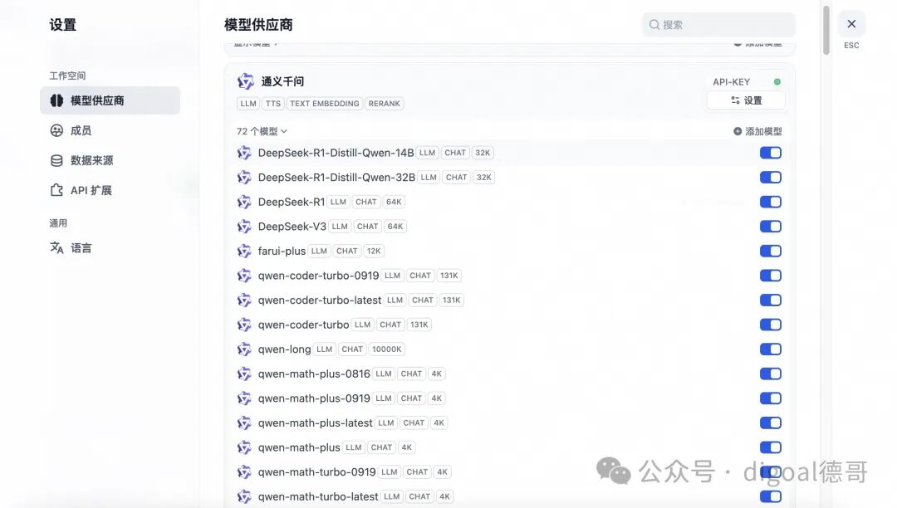897x508 pixels.
Task: Click the vertical scrollbar thumb
Action: tap(826, 30)
